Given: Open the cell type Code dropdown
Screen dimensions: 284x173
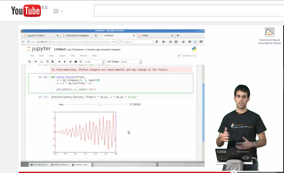Looking at the screenshot, I should 94,62.
